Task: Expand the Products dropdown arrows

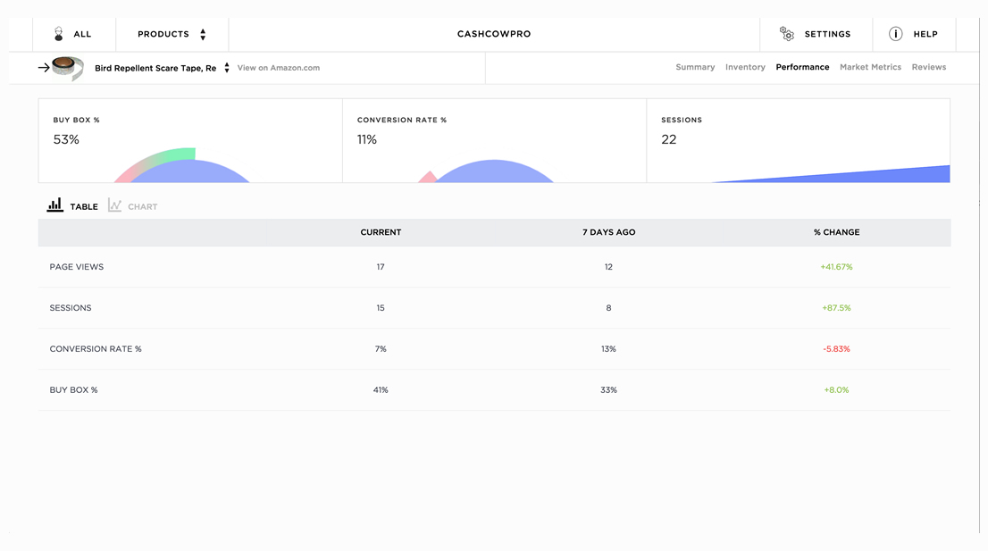Action: tap(203, 34)
